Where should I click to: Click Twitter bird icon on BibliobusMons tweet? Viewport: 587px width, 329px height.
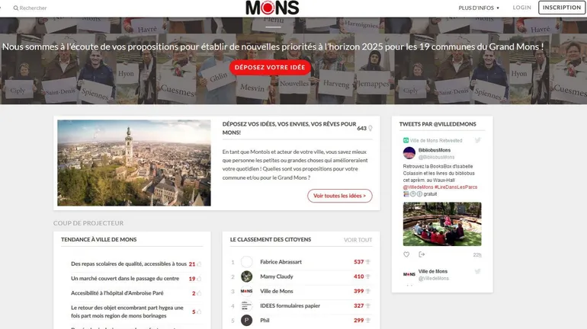478,140
